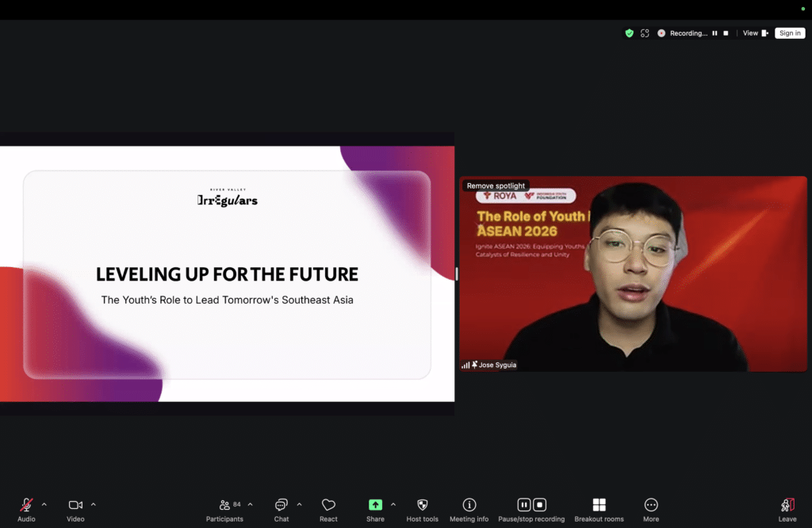Expand the Participants options chevron
Image resolution: width=812 pixels, height=528 pixels.
[251, 504]
